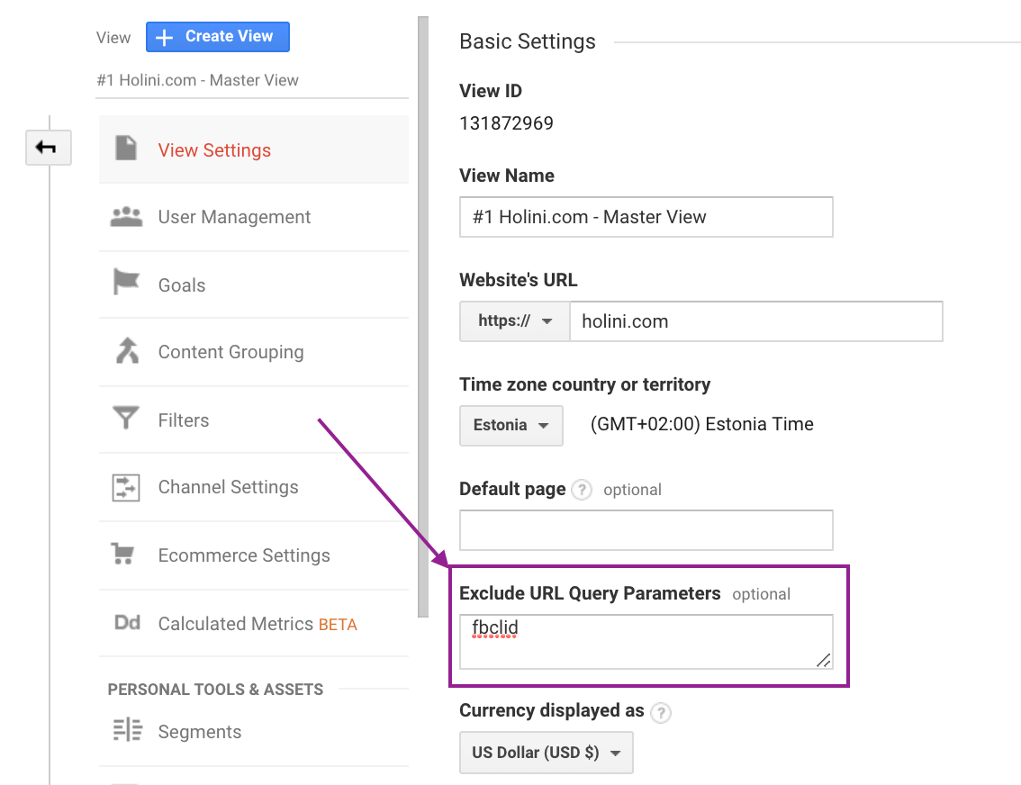Open the https:// protocol dropdown
This screenshot has height=785, width=1021.
[514, 320]
